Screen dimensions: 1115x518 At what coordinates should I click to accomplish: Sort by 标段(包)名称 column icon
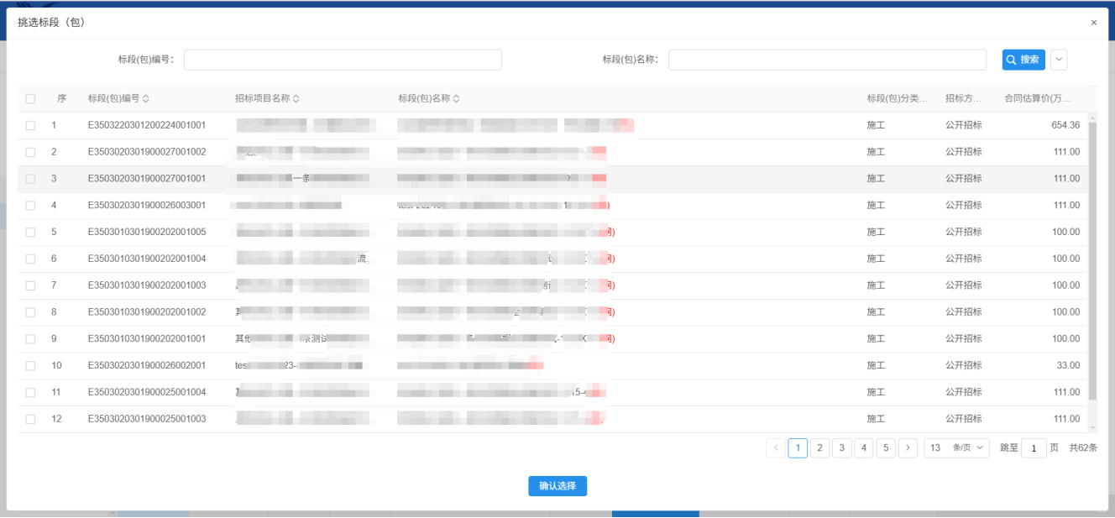(x=457, y=99)
